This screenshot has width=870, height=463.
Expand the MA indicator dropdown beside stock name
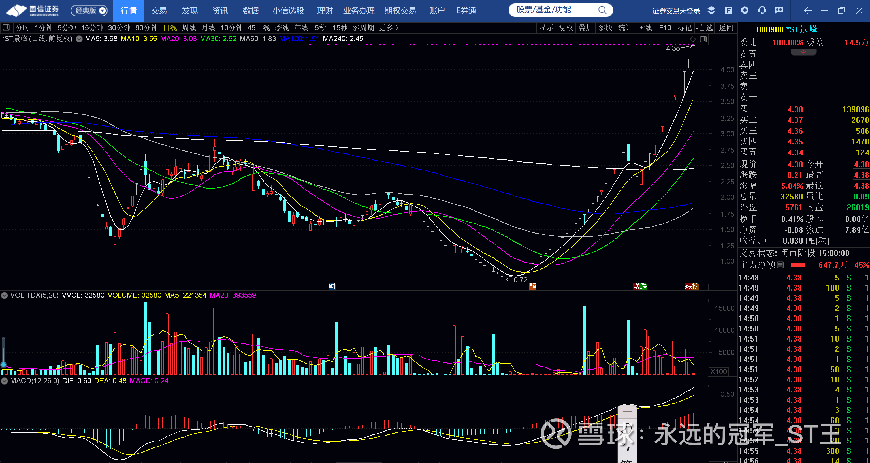(x=79, y=39)
